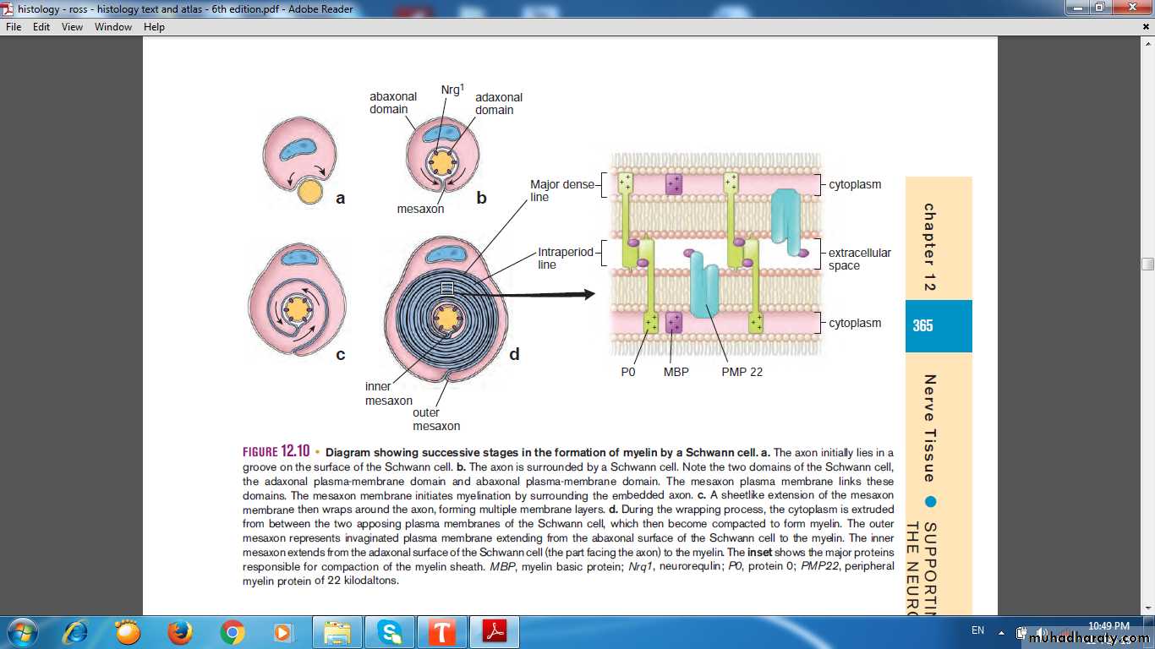Close the document using the menu bar X

pos(1146,27)
